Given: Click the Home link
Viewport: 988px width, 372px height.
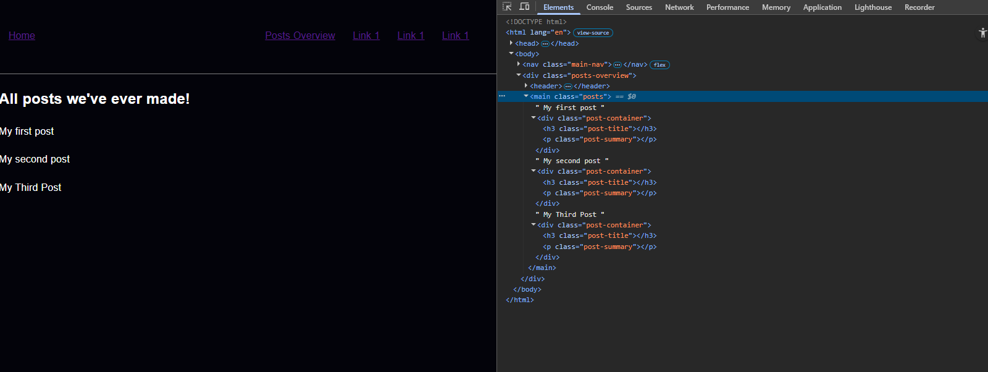Looking at the screenshot, I should point(22,36).
